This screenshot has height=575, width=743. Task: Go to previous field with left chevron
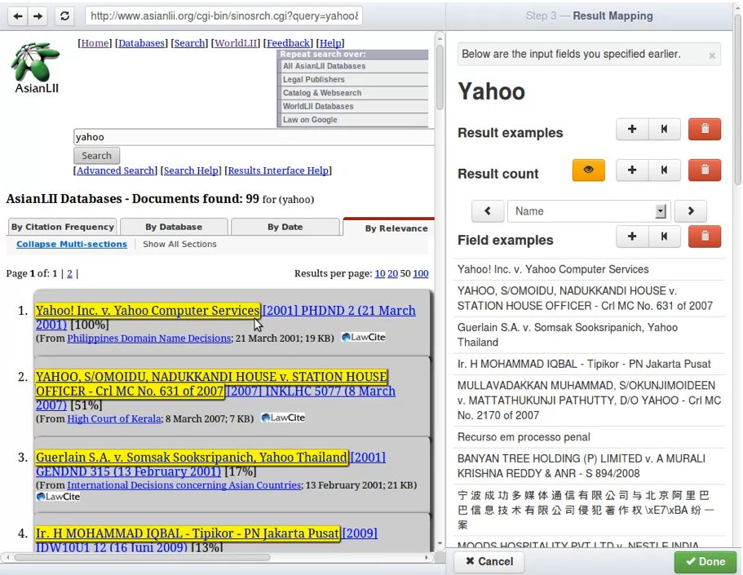(488, 211)
